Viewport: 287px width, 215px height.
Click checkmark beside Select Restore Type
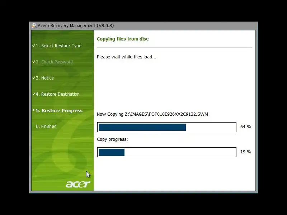(x=34, y=46)
